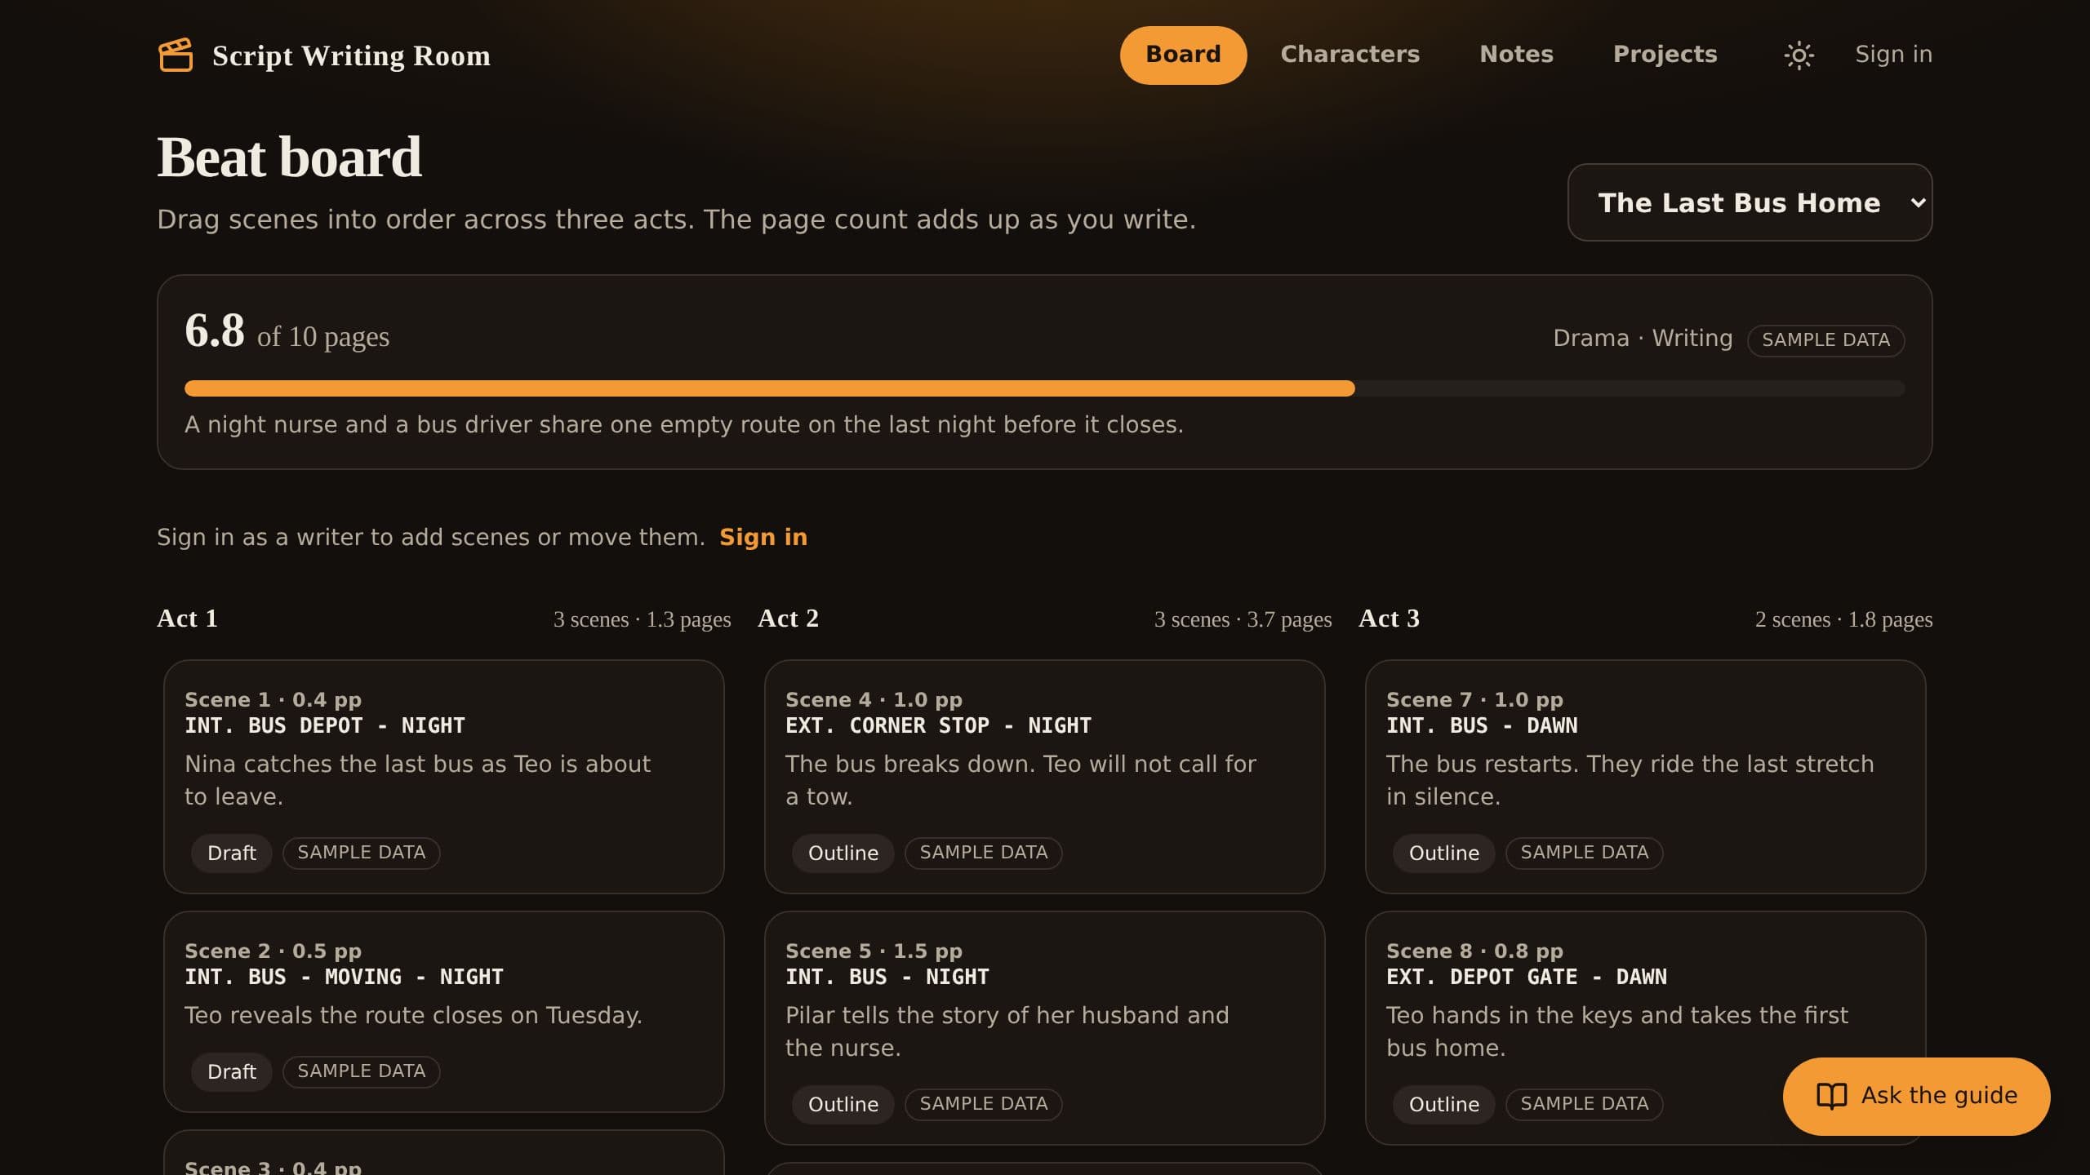Click the clapperboard logo icon
This screenshot has height=1175, width=2090.
176,55
